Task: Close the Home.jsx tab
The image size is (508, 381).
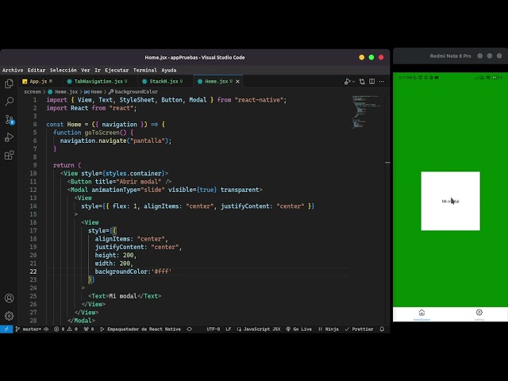Action: pyautogui.click(x=237, y=81)
